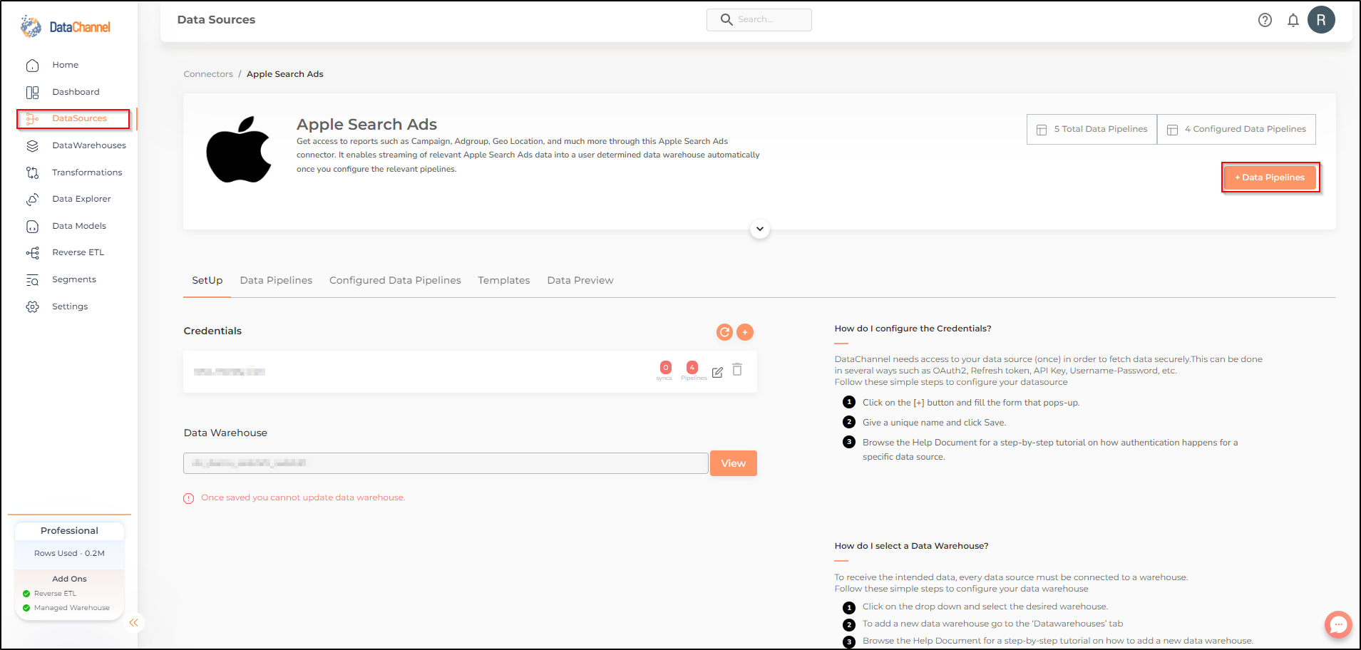Click 'How do I configure the Credentials?' heading
This screenshot has width=1361, height=650.
[913, 329]
